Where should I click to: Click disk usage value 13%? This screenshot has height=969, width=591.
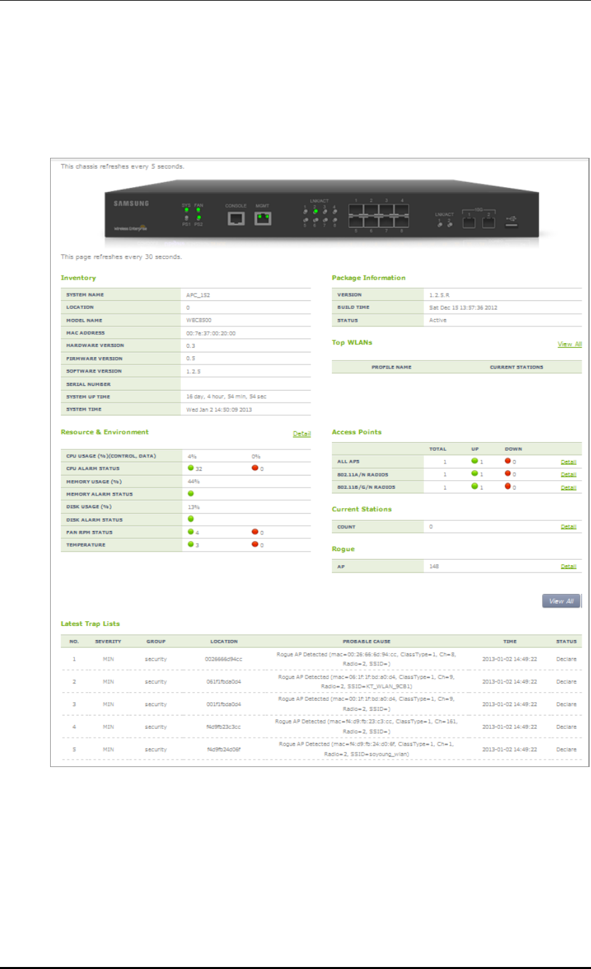[x=194, y=507]
